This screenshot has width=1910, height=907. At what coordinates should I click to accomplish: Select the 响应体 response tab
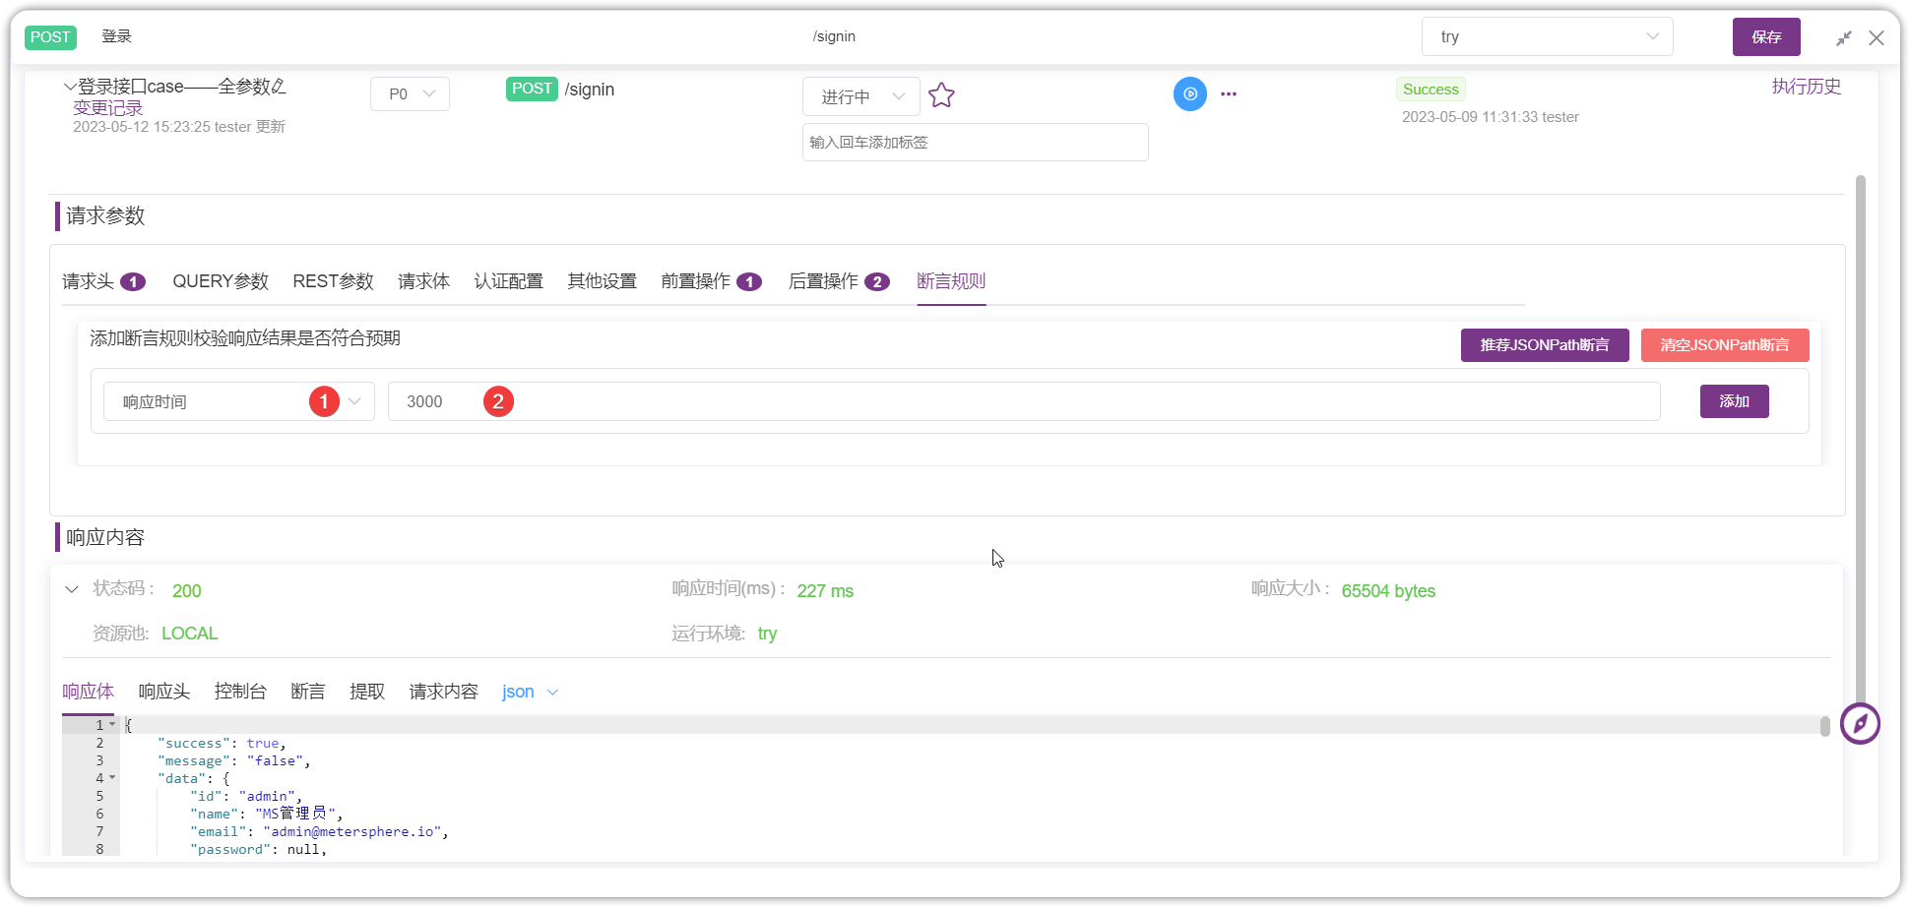(x=89, y=692)
